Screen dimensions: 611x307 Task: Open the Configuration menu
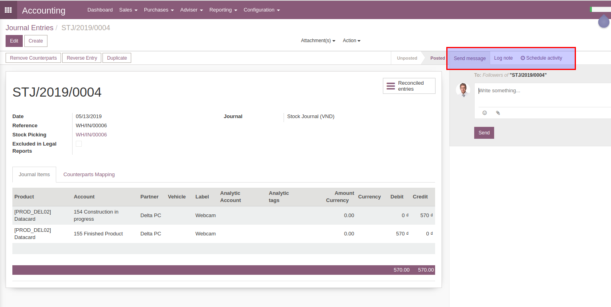coord(262,10)
